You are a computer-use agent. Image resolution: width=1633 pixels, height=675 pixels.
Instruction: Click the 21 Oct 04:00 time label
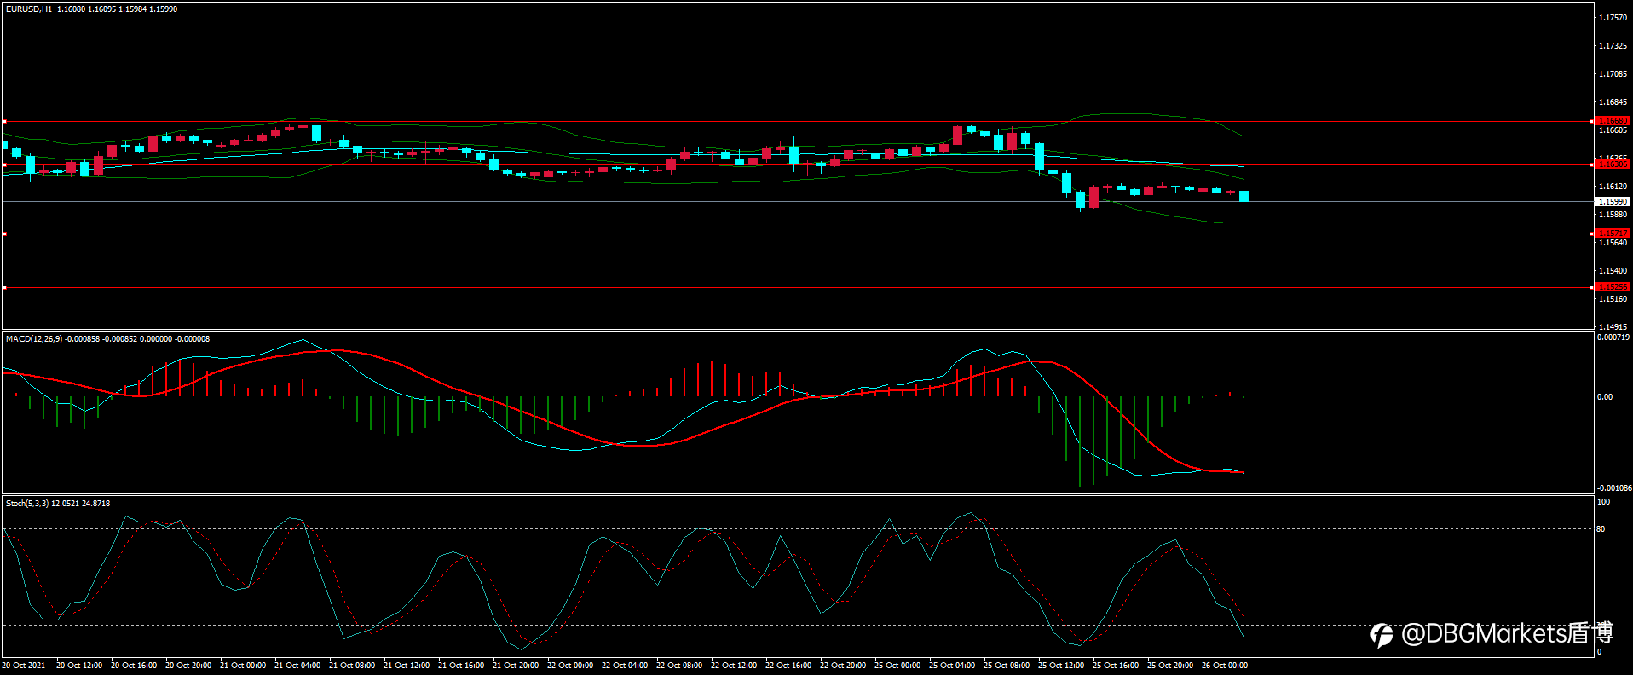[297, 666]
